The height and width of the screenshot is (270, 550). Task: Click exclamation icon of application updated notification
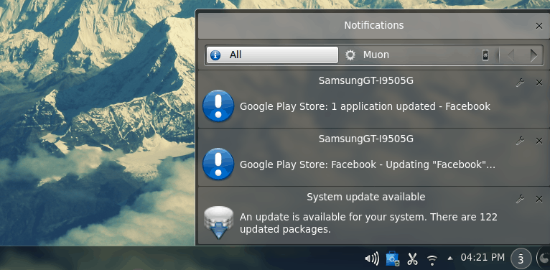click(x=218, y=106)
